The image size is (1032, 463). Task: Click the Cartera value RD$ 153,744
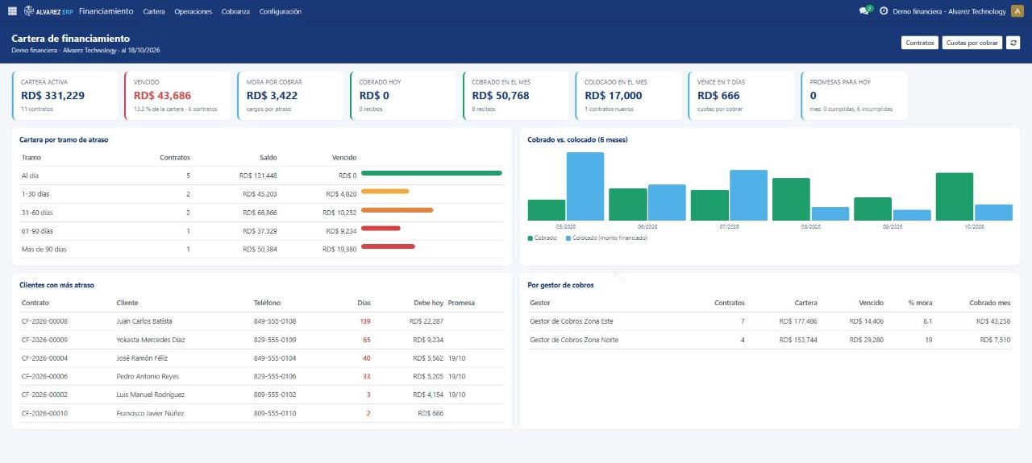798,340
